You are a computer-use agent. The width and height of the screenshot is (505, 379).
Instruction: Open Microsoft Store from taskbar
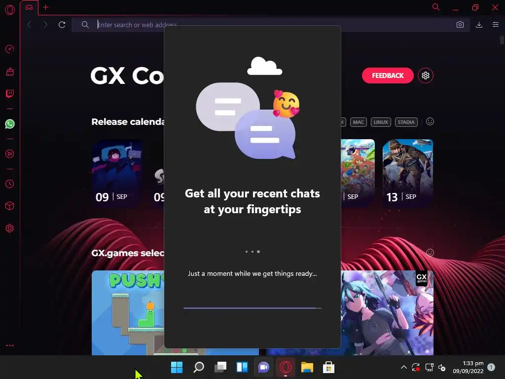tap(328, 367)
